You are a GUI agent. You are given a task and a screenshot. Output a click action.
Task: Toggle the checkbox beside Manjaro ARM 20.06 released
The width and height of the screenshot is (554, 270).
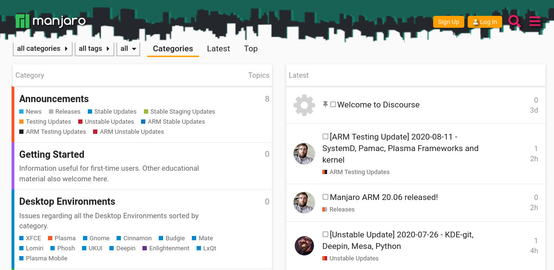[325, 197]
